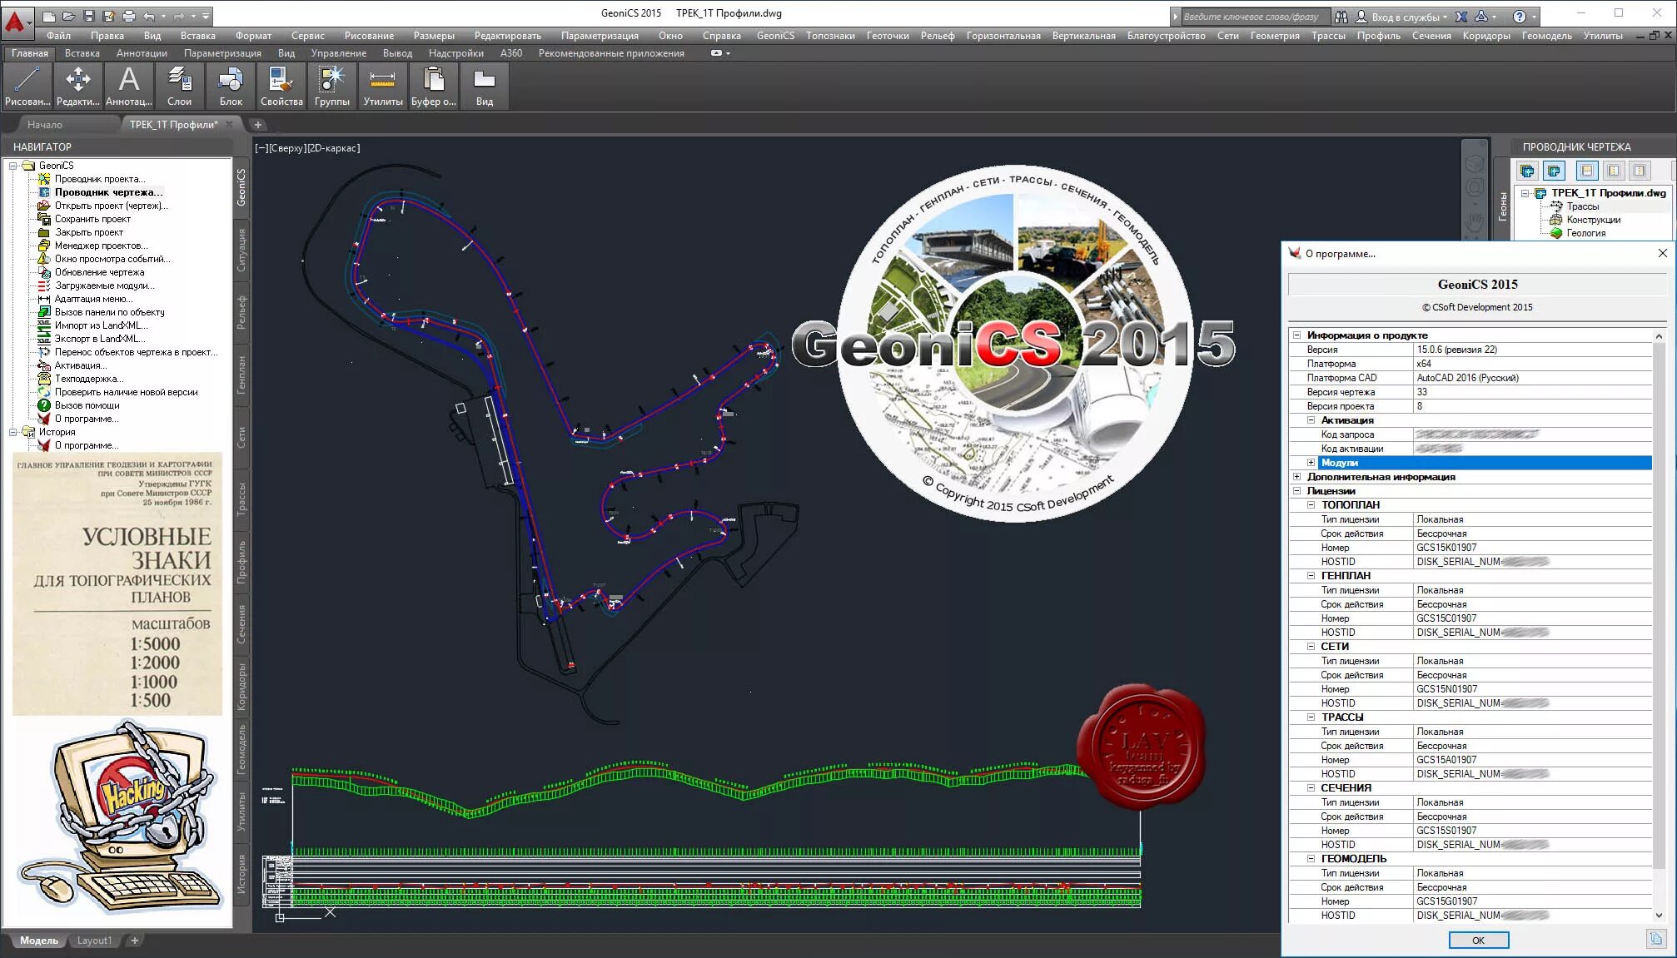Click the Save diskette icon

(89, 16)
